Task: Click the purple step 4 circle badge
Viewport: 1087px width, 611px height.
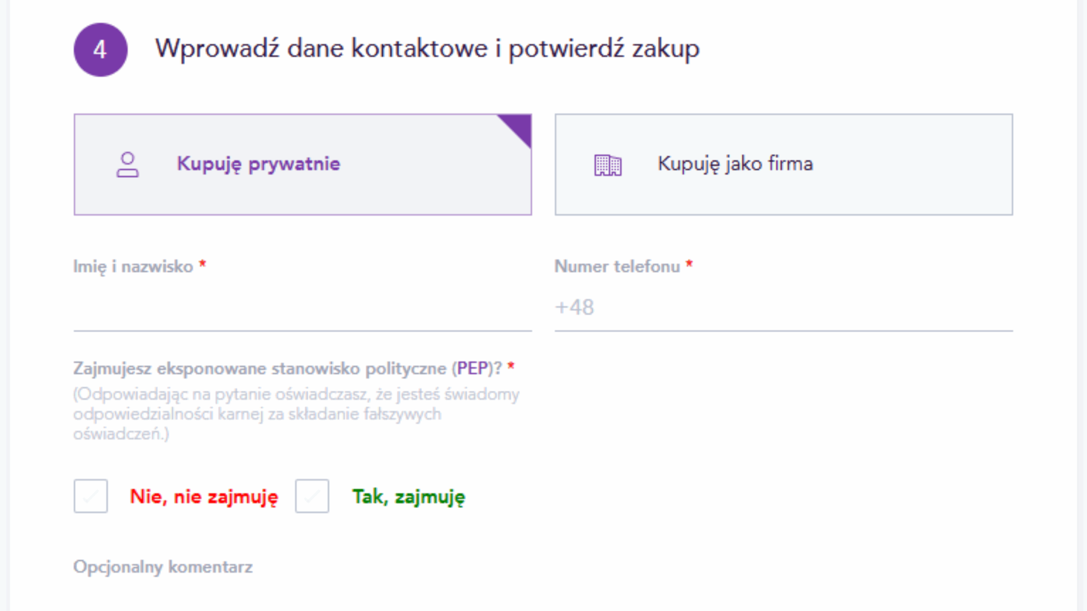Action: click(x=100, y=50)
